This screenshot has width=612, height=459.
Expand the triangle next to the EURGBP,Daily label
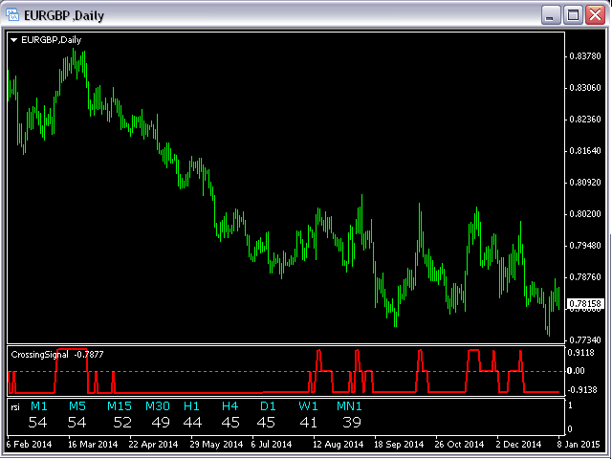13,40
